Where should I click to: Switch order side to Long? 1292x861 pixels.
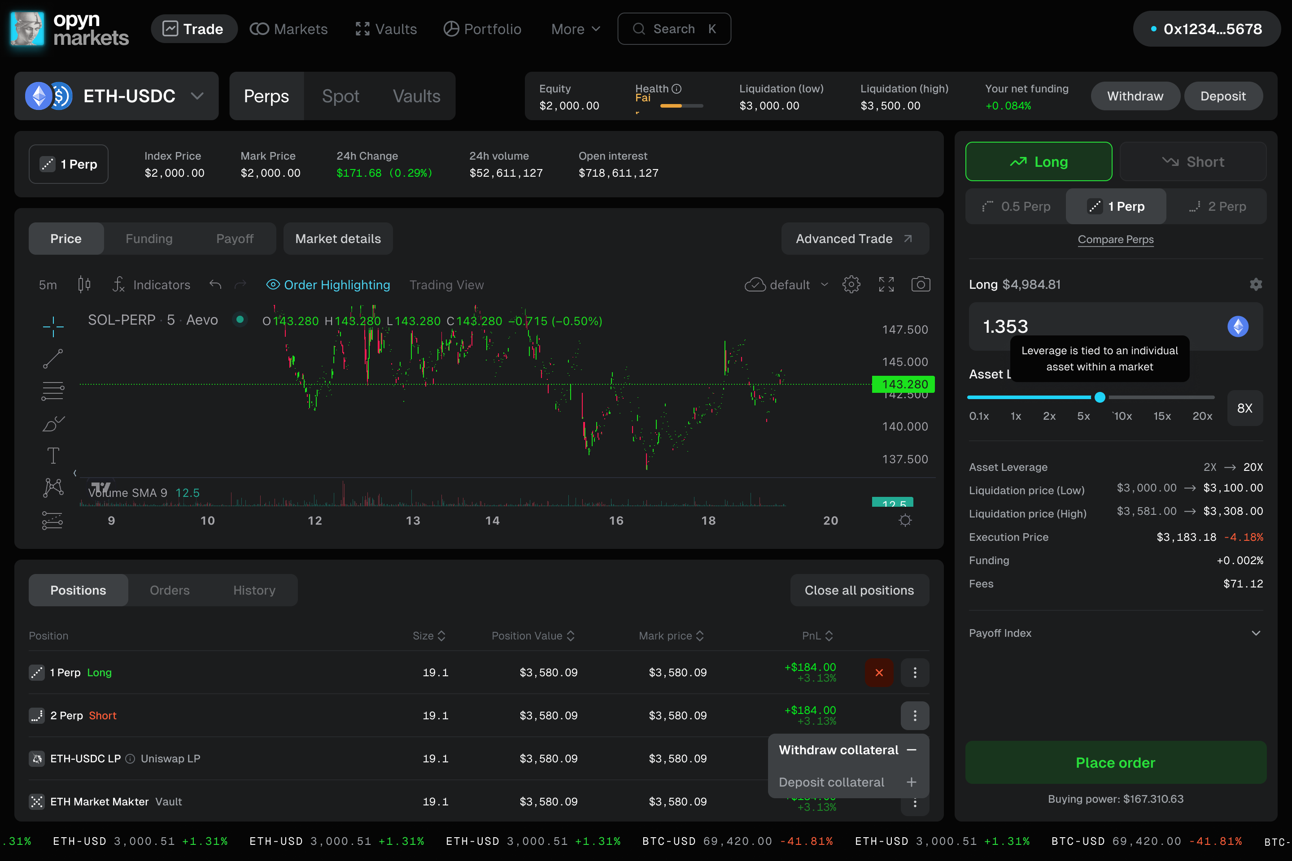[x=1039, y=161]
